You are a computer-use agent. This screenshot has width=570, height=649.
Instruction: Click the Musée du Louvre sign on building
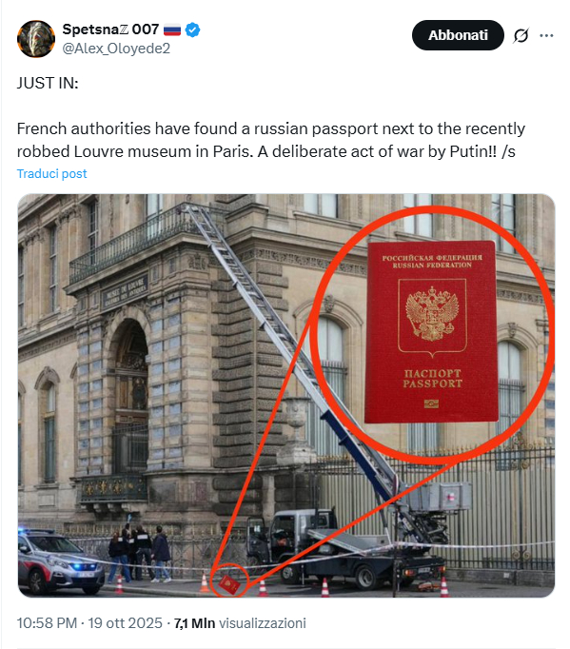[125, 292]
